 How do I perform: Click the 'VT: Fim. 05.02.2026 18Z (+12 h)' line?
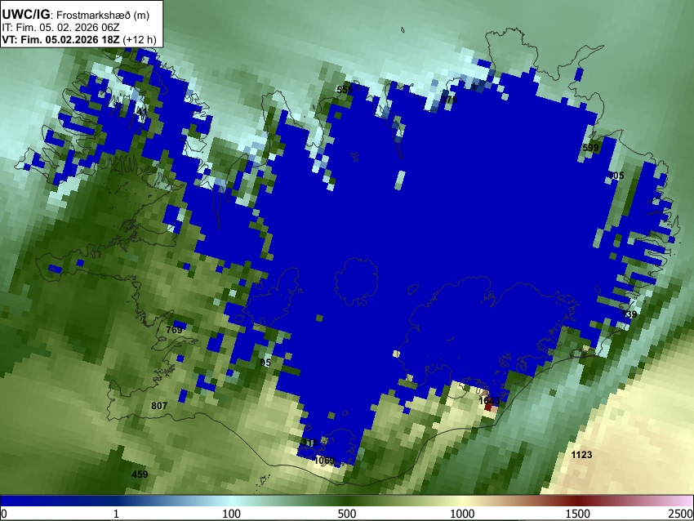[79, 39]
